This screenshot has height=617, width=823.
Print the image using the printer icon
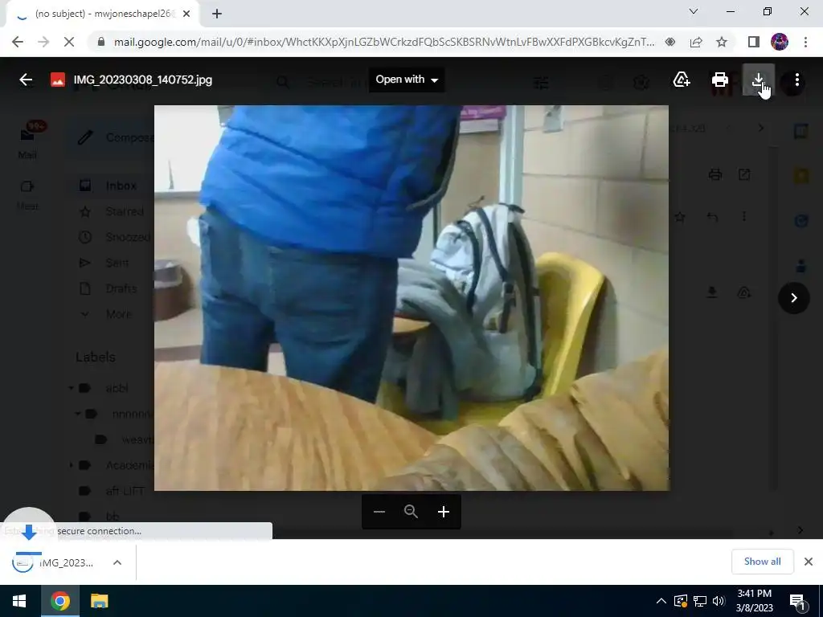(x=719, y=80)
